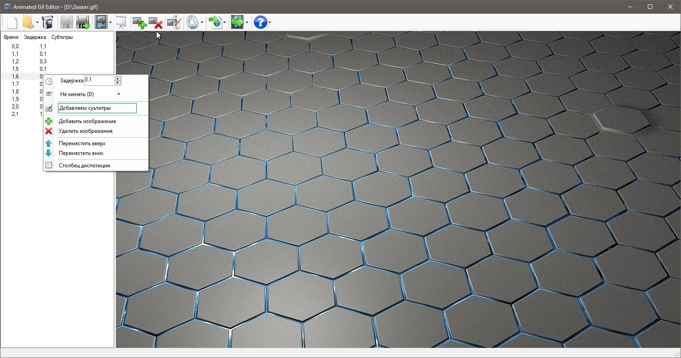Select frame row at time 0,0
The height and width of the screenshot is (358, 681).
(57, 46)
